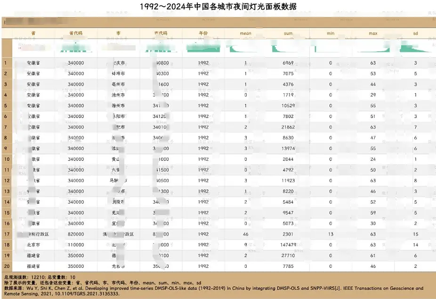Click the max value 44
Image resolution: width=436 pixels, height=299 pixels.
(x=373, y=84)
